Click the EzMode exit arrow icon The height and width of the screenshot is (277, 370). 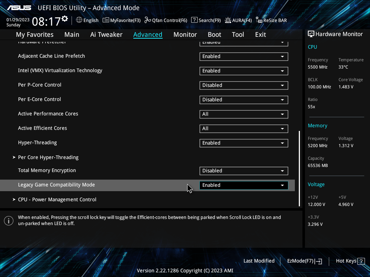coord(319,261)
